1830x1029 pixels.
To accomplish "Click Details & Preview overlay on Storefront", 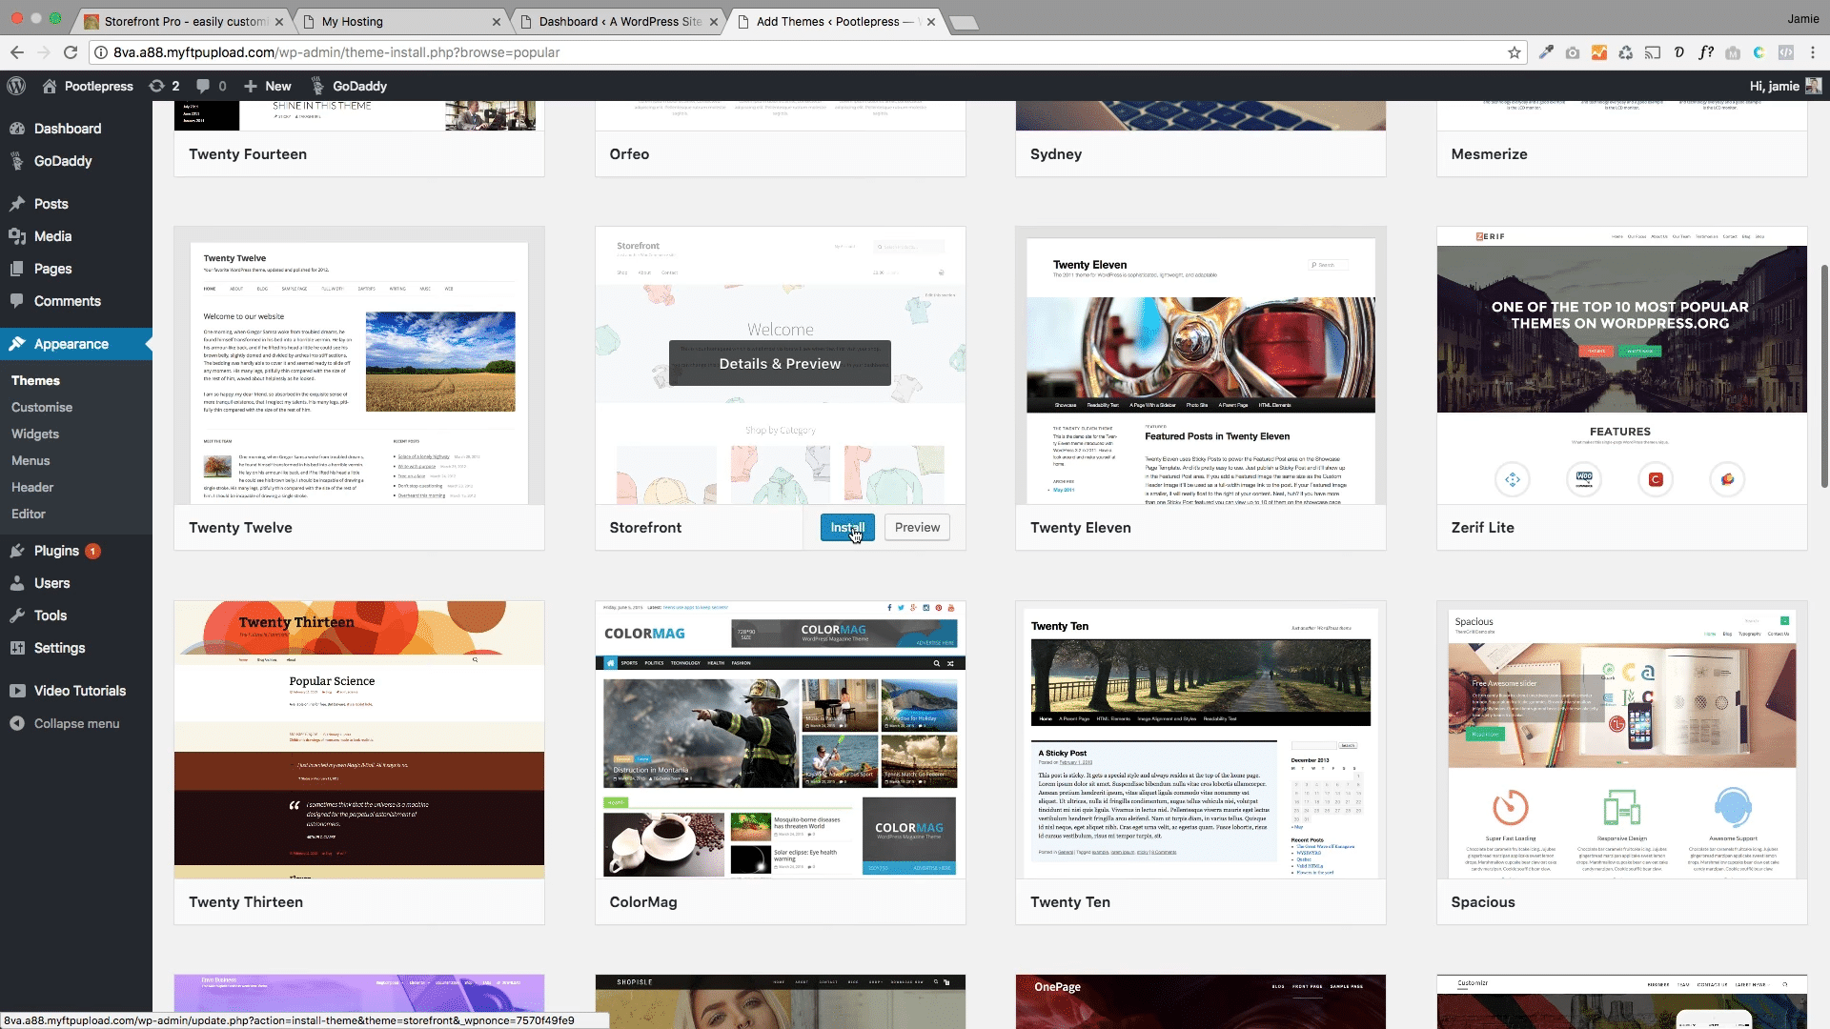I will coord(780,363).
